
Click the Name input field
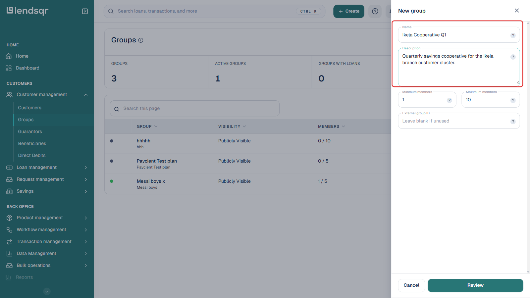click(x=459, y=35)
